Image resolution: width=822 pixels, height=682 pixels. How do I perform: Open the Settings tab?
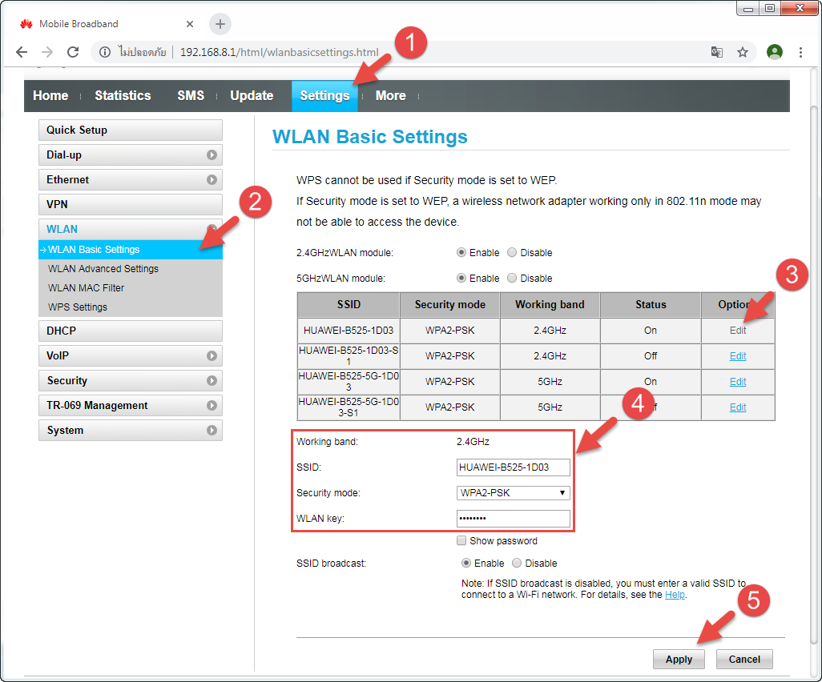coord(324,96)
